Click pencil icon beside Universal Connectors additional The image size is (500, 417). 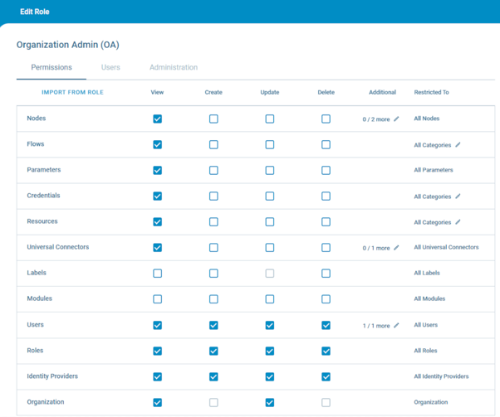[396, 248]
